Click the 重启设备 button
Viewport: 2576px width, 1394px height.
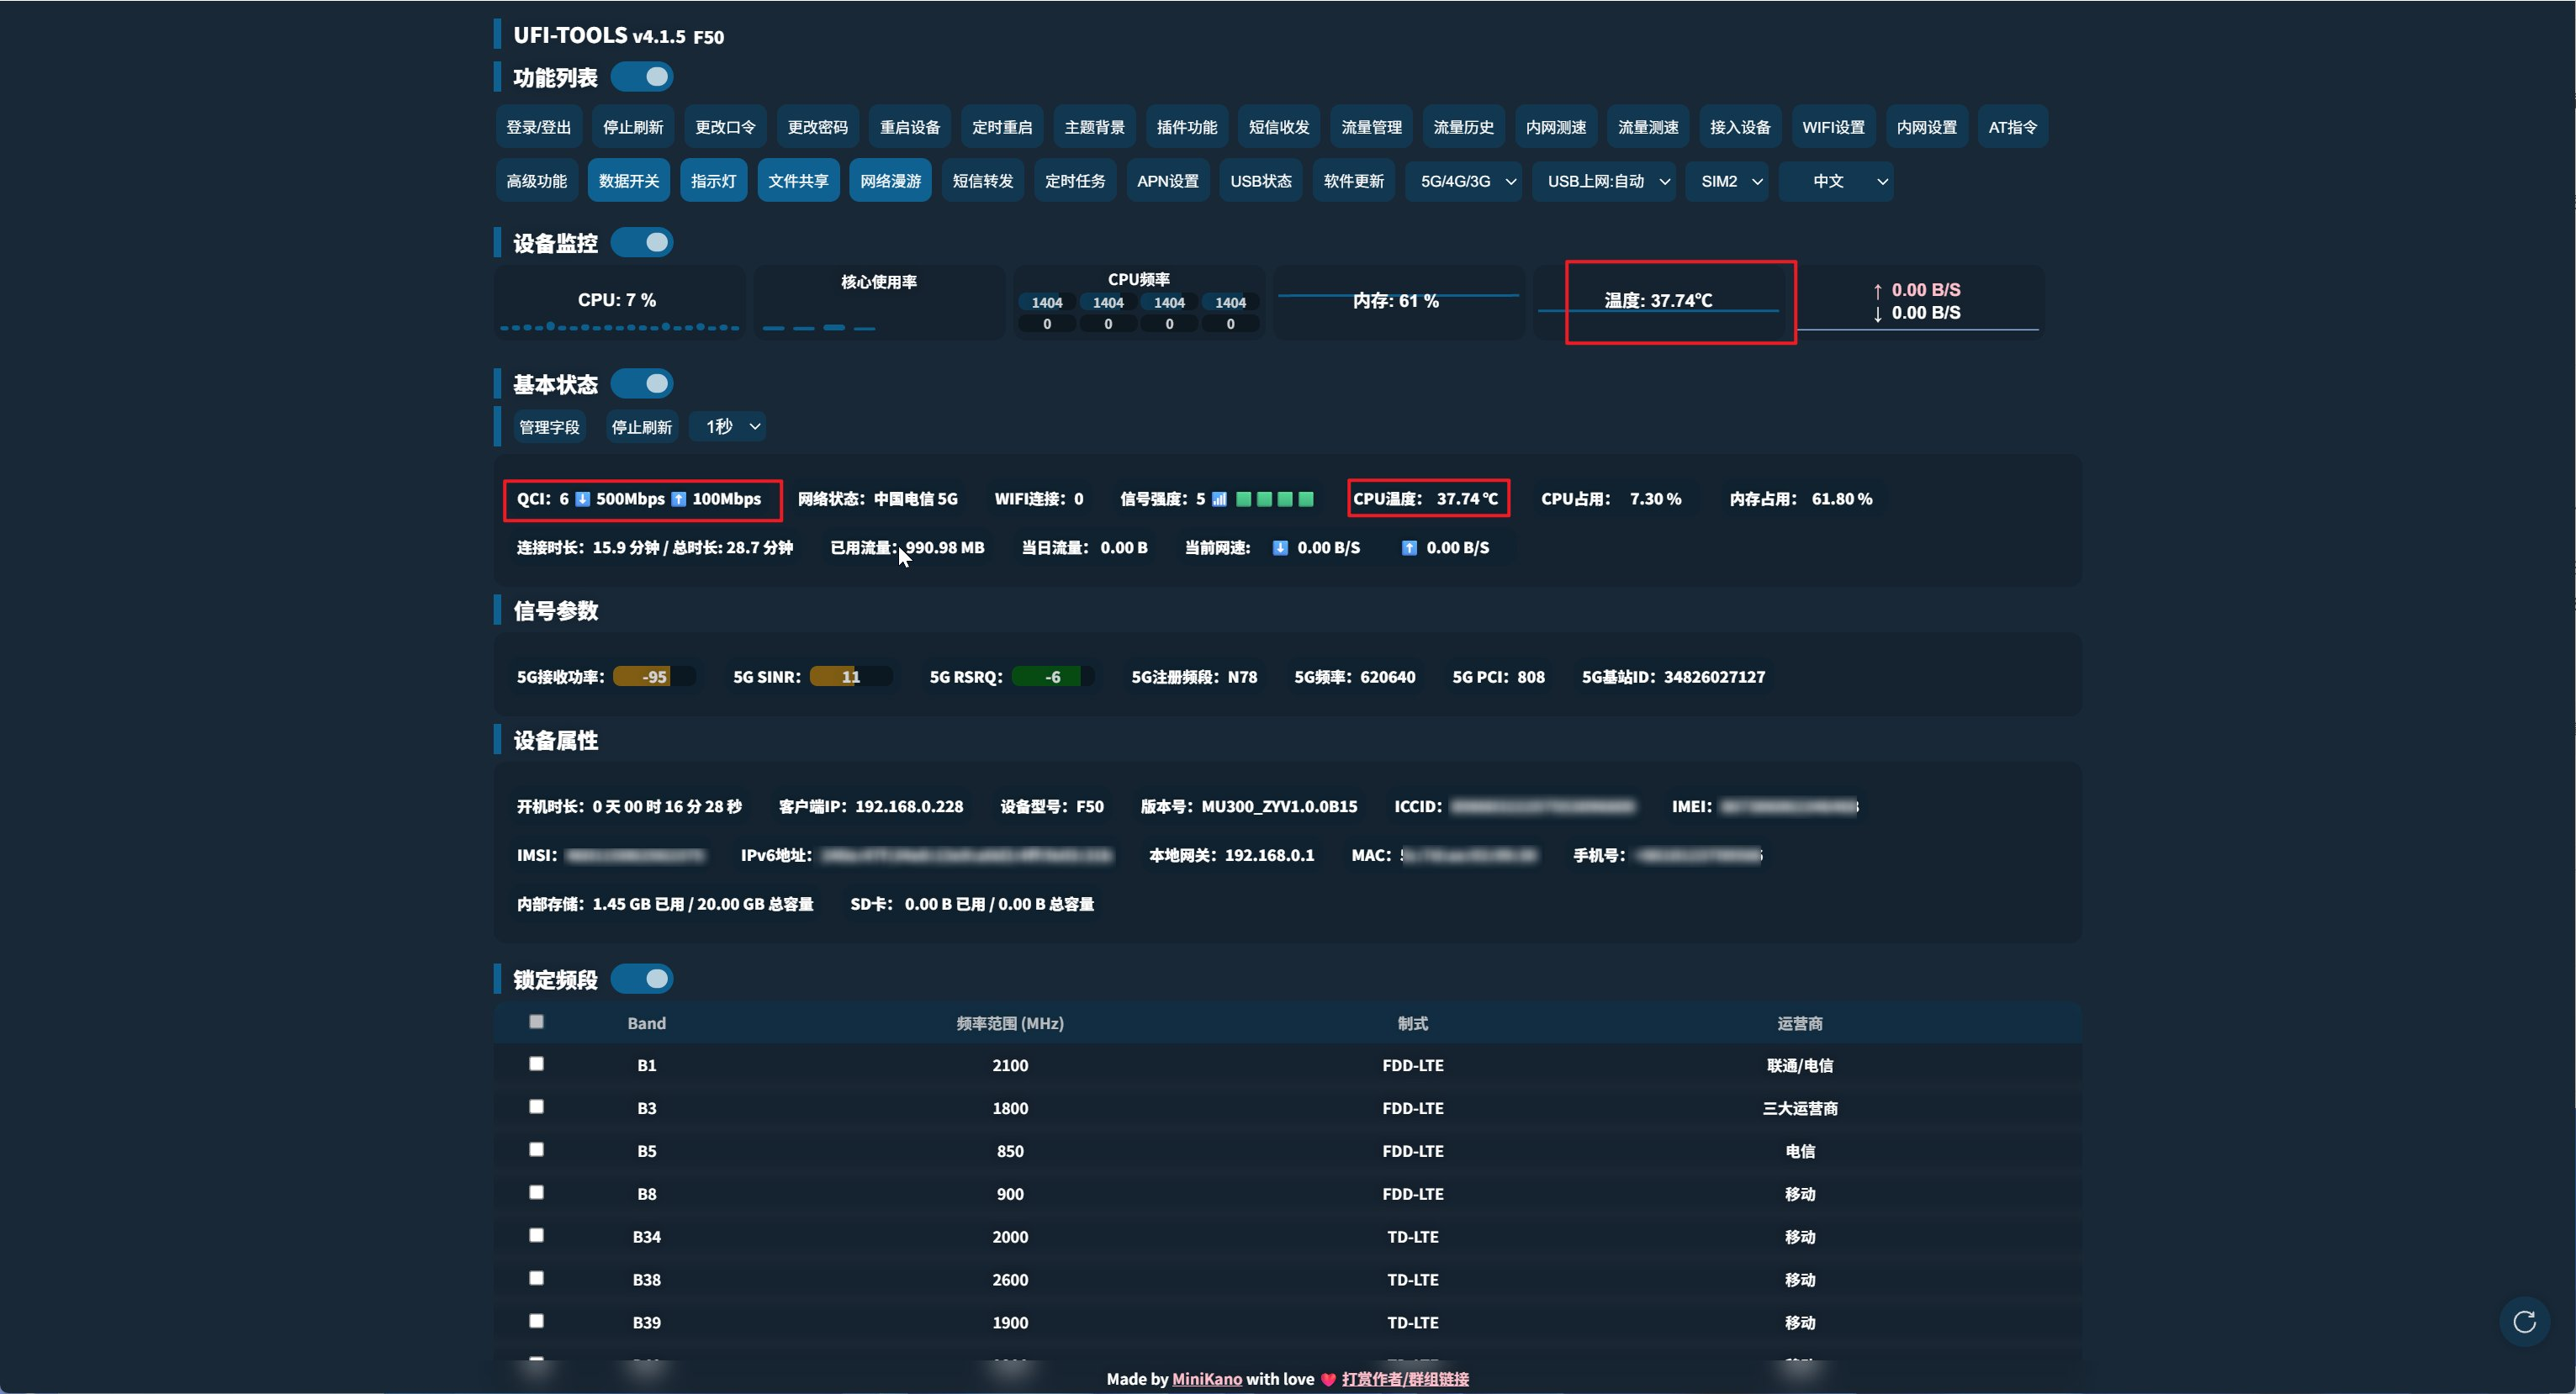tap(910, 127)
